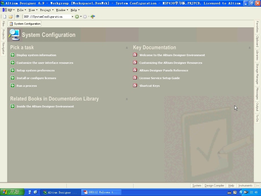Click arrow icon beside Setup system preferences
This screenshot has width=261, height=196.
tap(12, 70)
